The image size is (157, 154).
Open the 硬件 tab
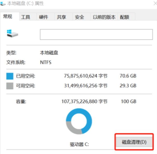pyautogui.click(x=45, y=17)
